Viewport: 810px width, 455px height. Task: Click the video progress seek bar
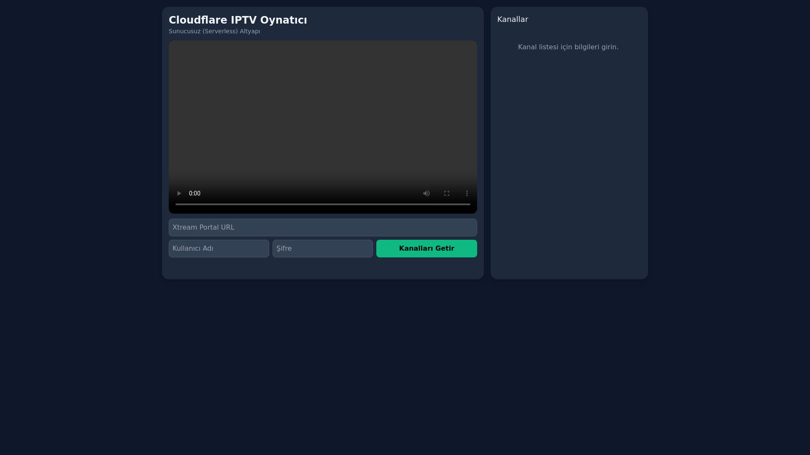pyautogui.click(x=323, y=204)
